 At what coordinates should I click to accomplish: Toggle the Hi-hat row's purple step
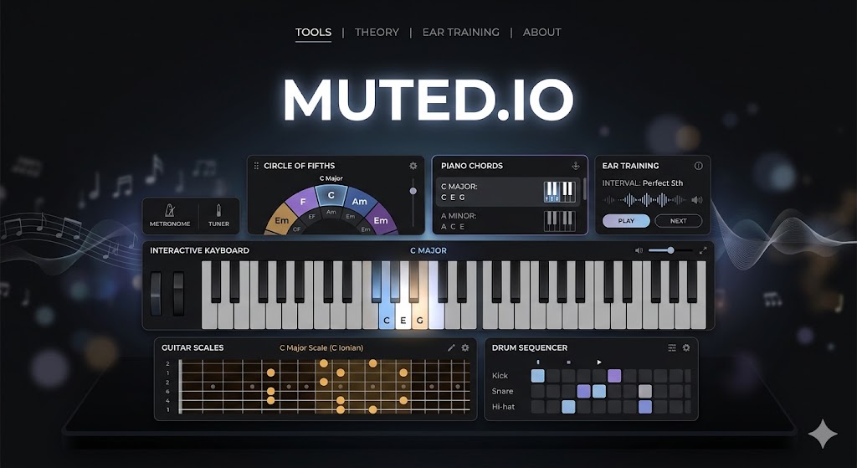[645, 407]
